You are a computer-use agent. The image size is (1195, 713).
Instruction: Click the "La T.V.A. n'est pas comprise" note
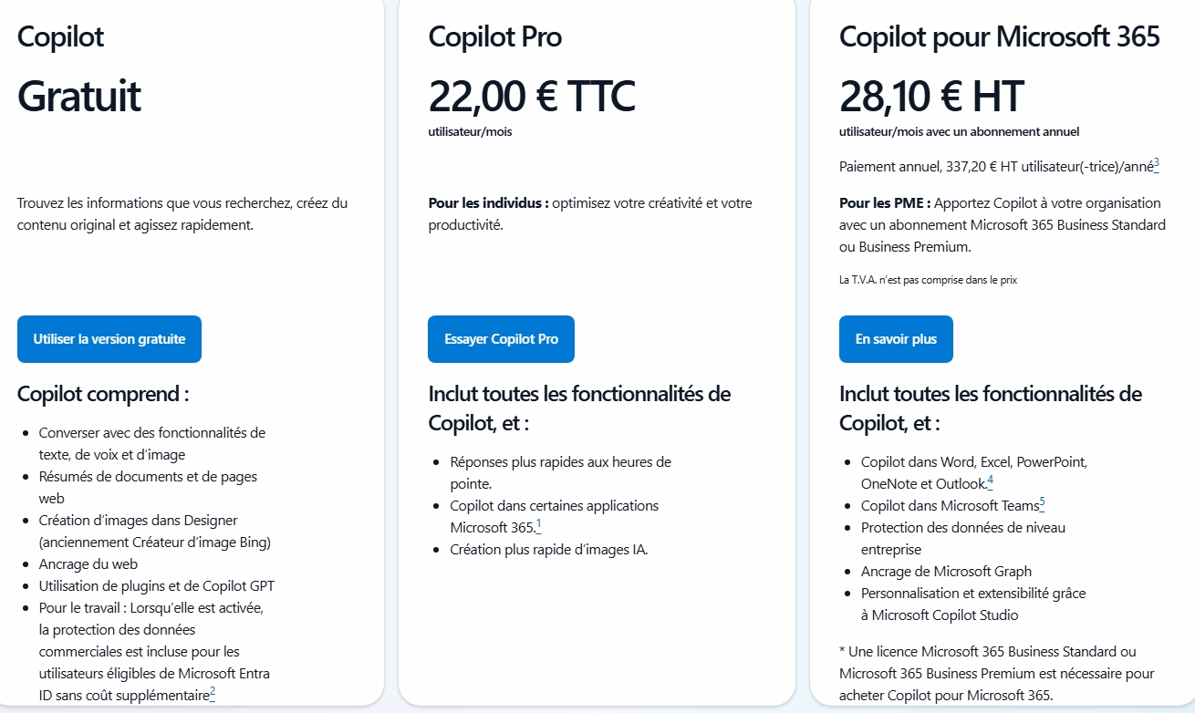pos(928,280)
